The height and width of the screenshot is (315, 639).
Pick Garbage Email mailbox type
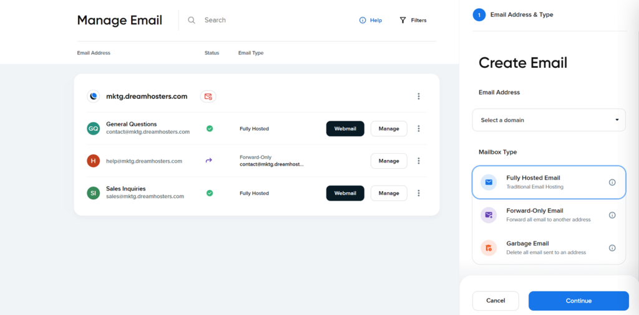[x=549, y=248]
